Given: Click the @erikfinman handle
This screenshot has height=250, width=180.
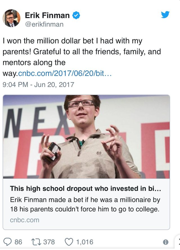Looking at the screenshot, I should coord(44,24).
